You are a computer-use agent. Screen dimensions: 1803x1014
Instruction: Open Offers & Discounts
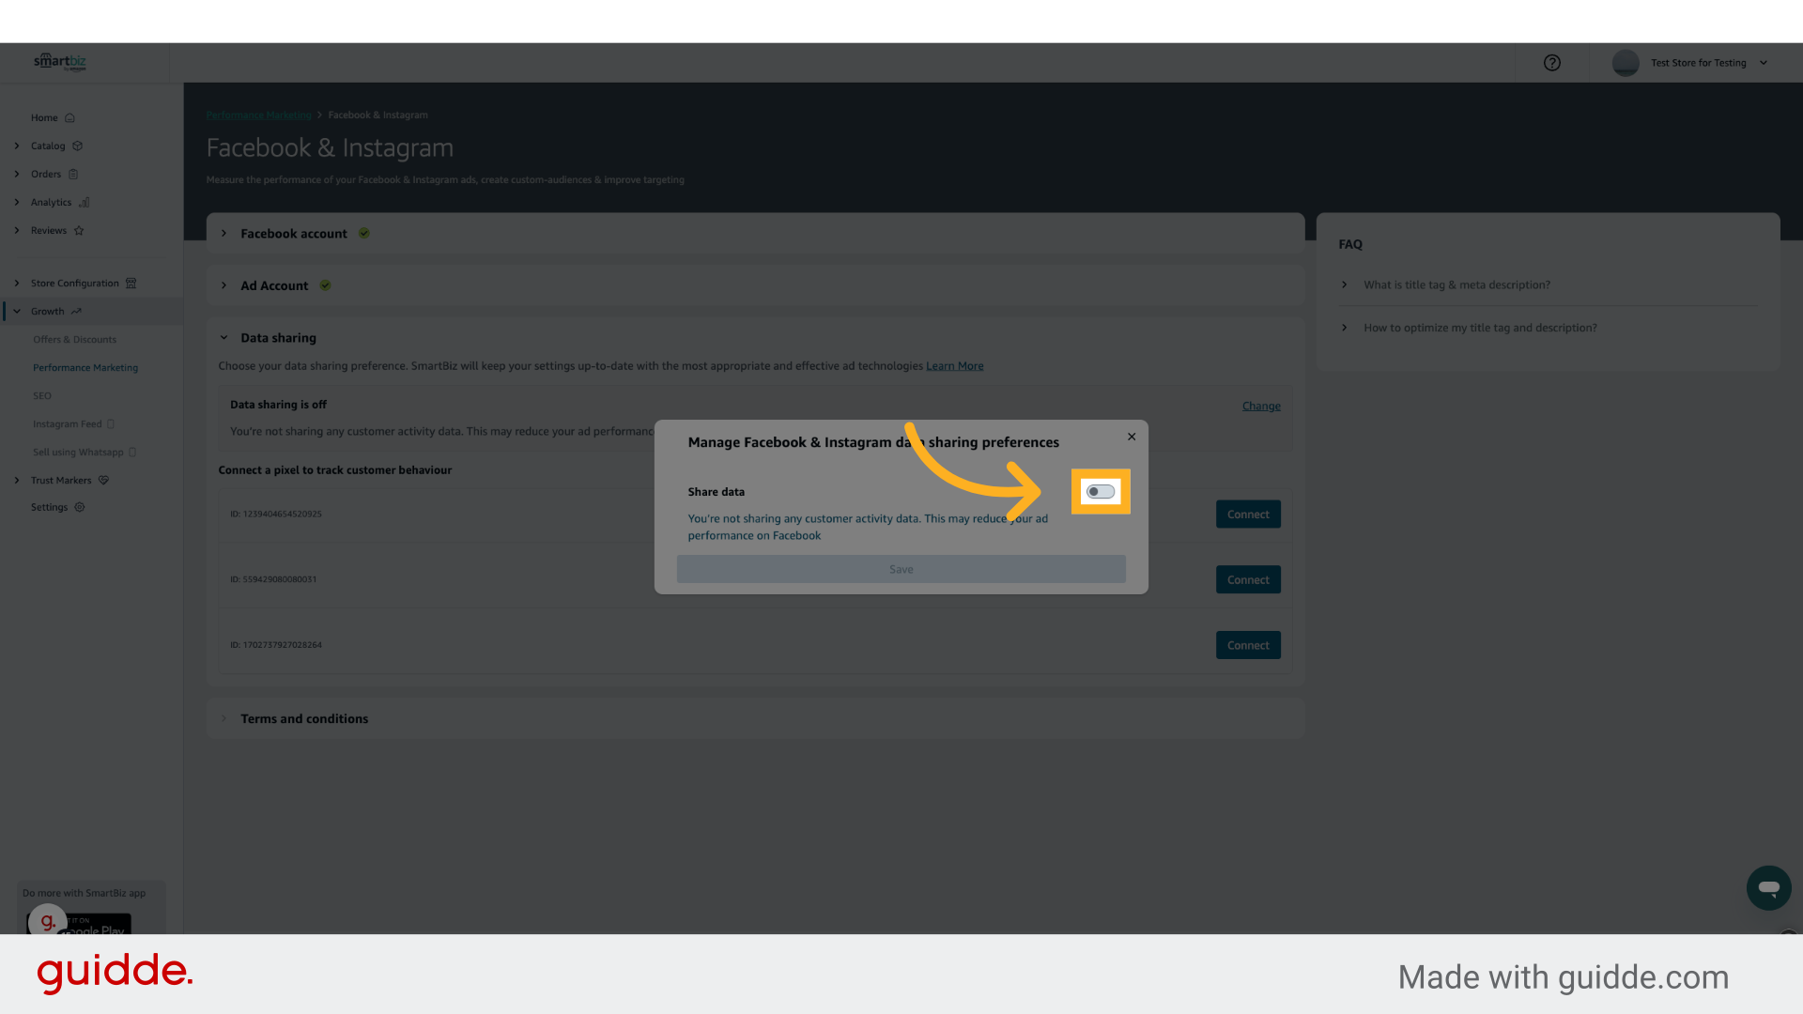75,340
